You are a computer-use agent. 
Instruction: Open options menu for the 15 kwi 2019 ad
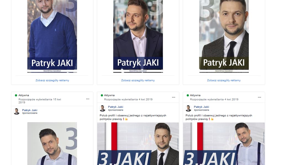click(88, 99)
